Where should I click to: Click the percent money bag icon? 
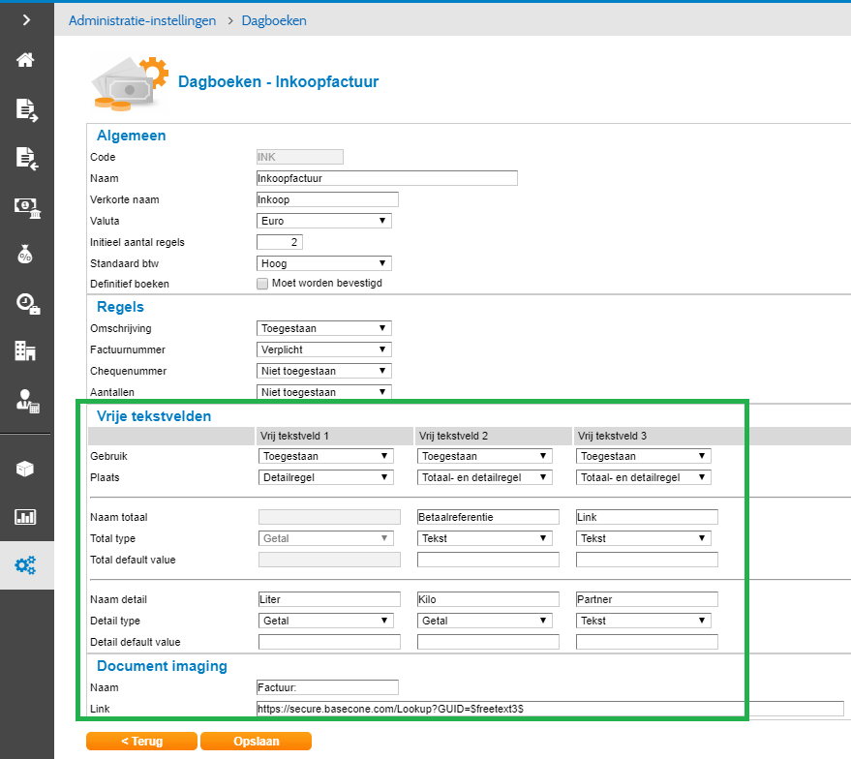26,254
